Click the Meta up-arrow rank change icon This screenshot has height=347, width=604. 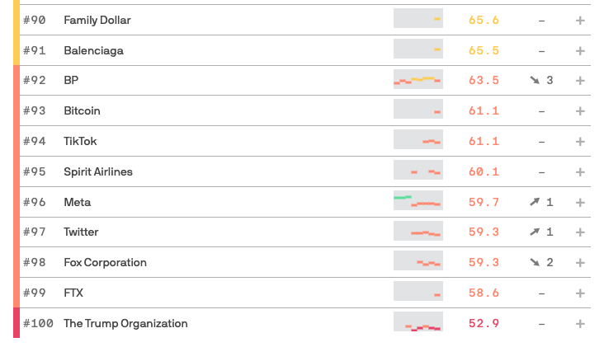click(x=535, y=202)
